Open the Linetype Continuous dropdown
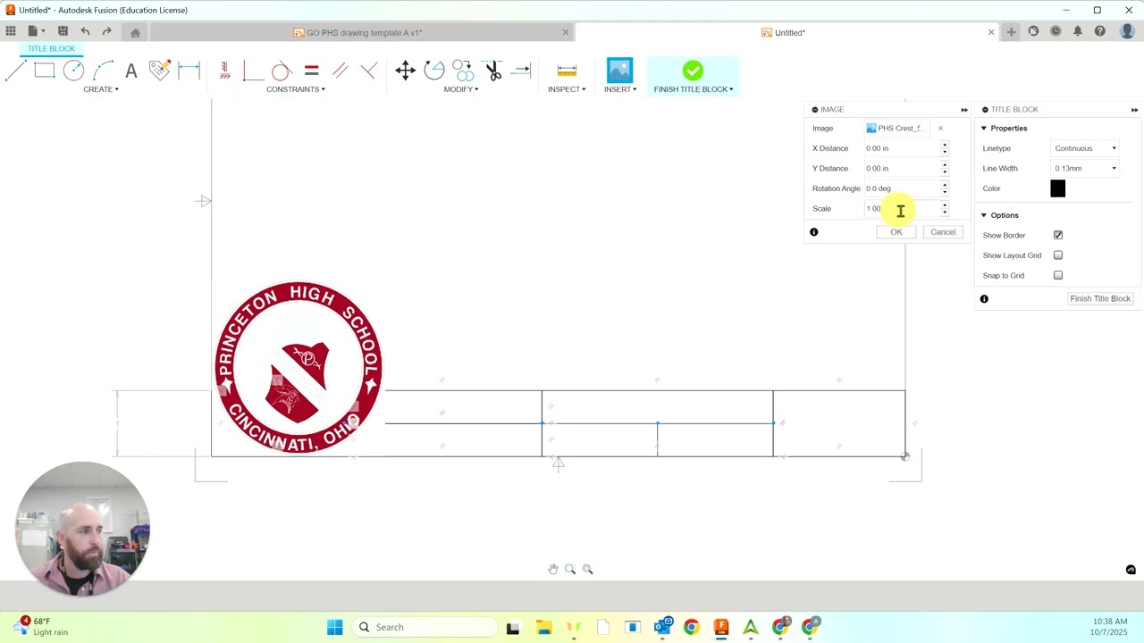Viewport: 1144px width, 643px height. coord(1085,148)
